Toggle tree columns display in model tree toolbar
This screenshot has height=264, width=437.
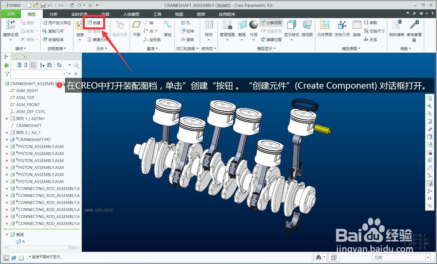coord(33,65)
